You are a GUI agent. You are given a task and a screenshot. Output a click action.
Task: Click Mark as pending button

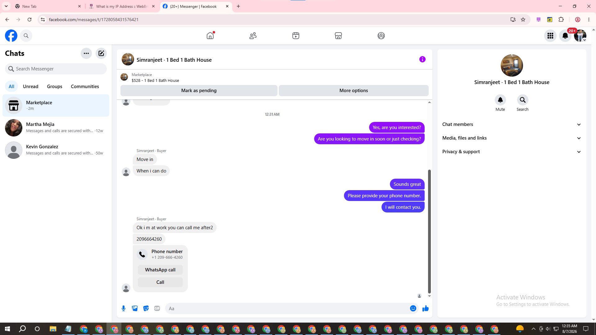(199, 91)
